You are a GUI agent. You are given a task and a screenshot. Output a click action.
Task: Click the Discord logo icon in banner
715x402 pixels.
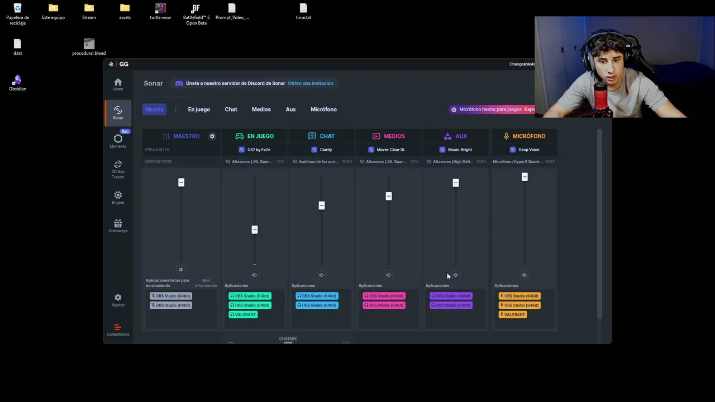(179, 83)
